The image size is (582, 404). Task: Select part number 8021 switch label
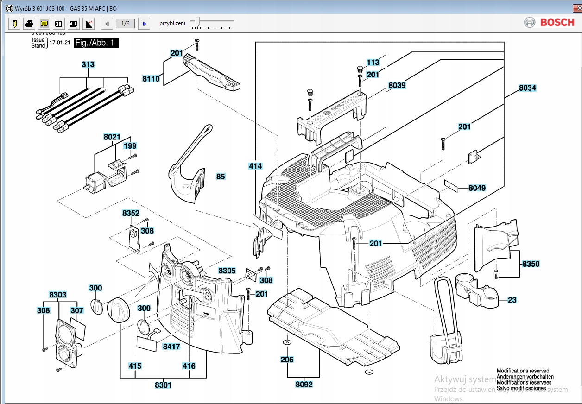[112, 137]
